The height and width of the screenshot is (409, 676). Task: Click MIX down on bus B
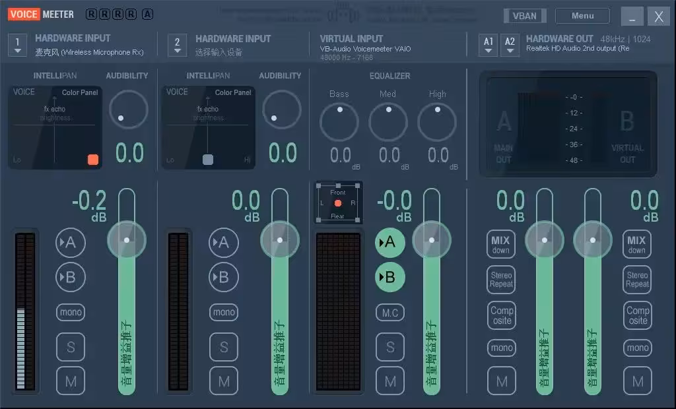click(637, 244)
